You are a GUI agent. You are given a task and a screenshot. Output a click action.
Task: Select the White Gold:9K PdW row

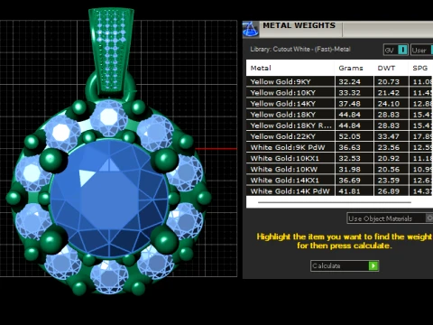tap(339, 147)
